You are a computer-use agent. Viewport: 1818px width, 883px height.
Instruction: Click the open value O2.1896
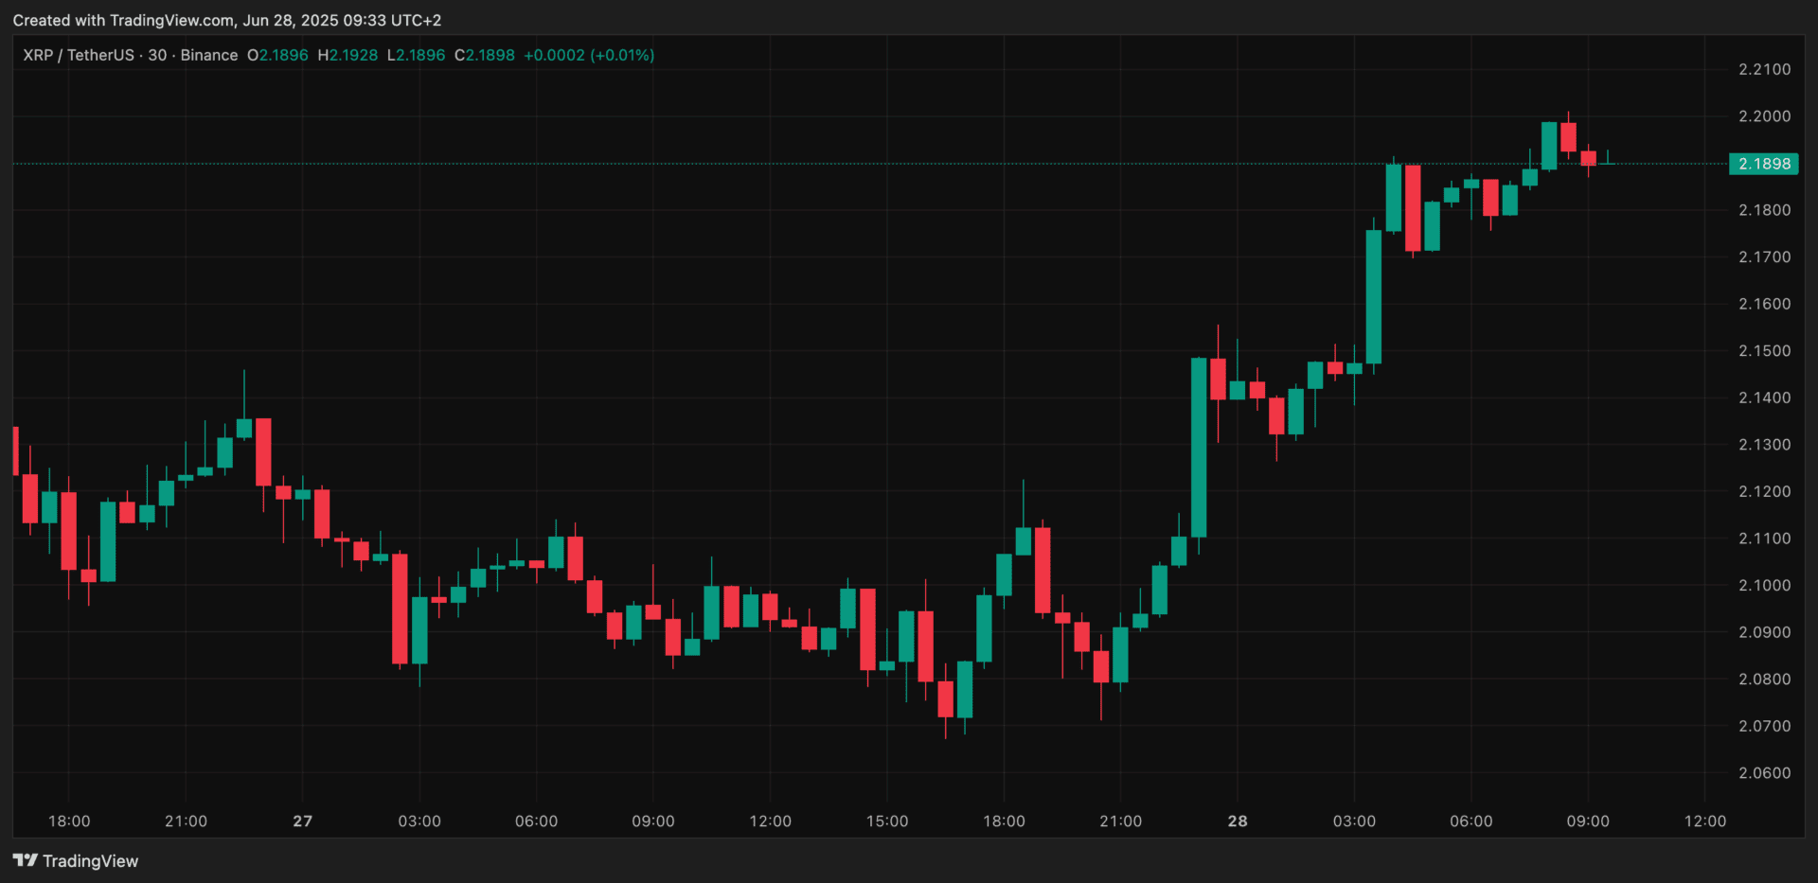tap(277, 55)
